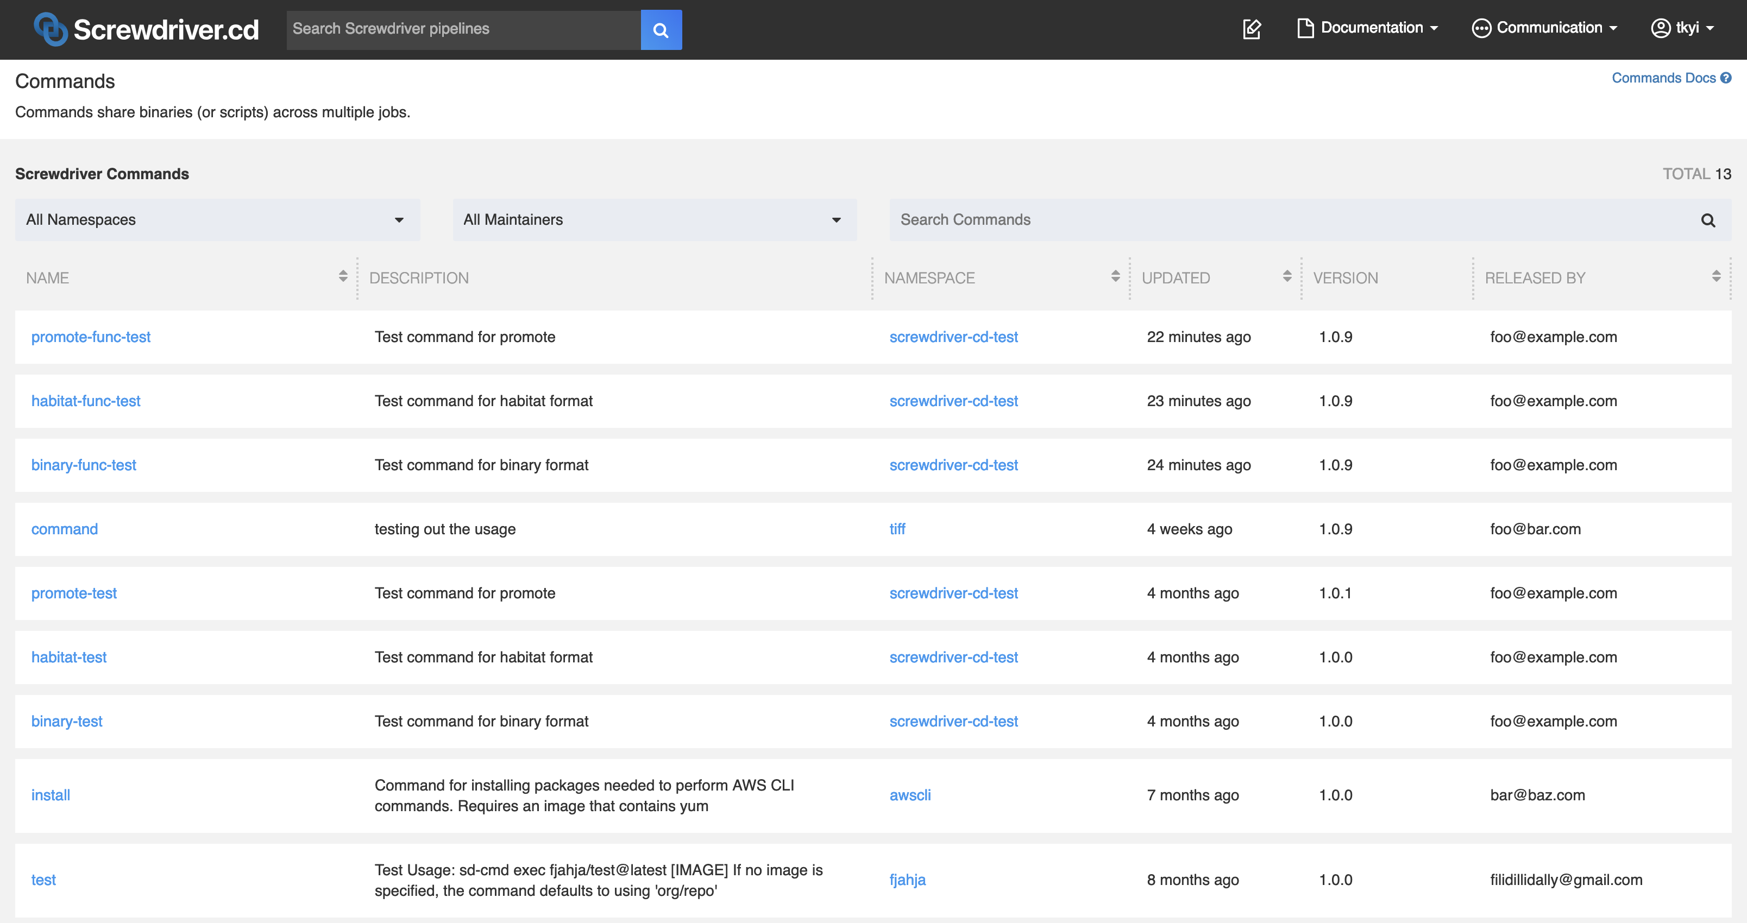
Task: Click the DESCRIPTION column header
Action: 419,278
